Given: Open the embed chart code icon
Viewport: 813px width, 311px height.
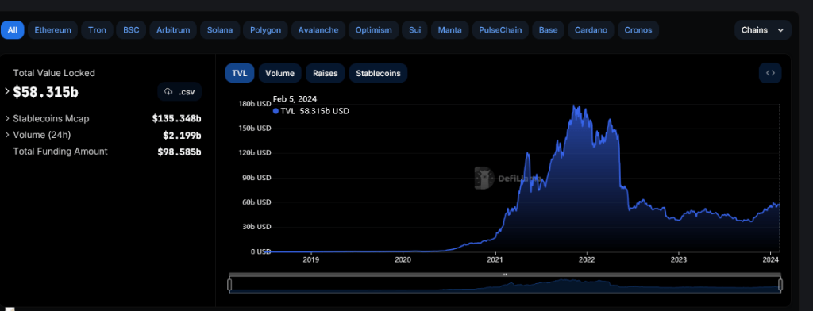Looking at the screenshot, I should (770, 73).
